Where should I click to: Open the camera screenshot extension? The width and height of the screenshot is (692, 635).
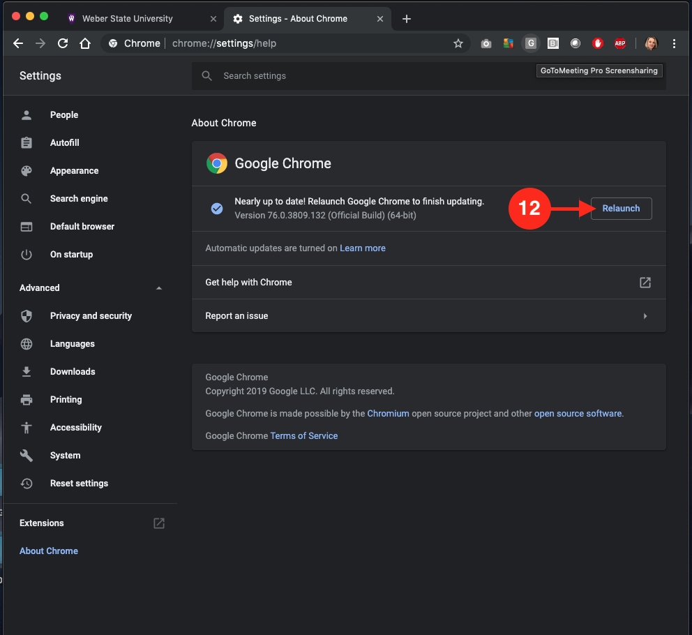(x=486, y=43)
